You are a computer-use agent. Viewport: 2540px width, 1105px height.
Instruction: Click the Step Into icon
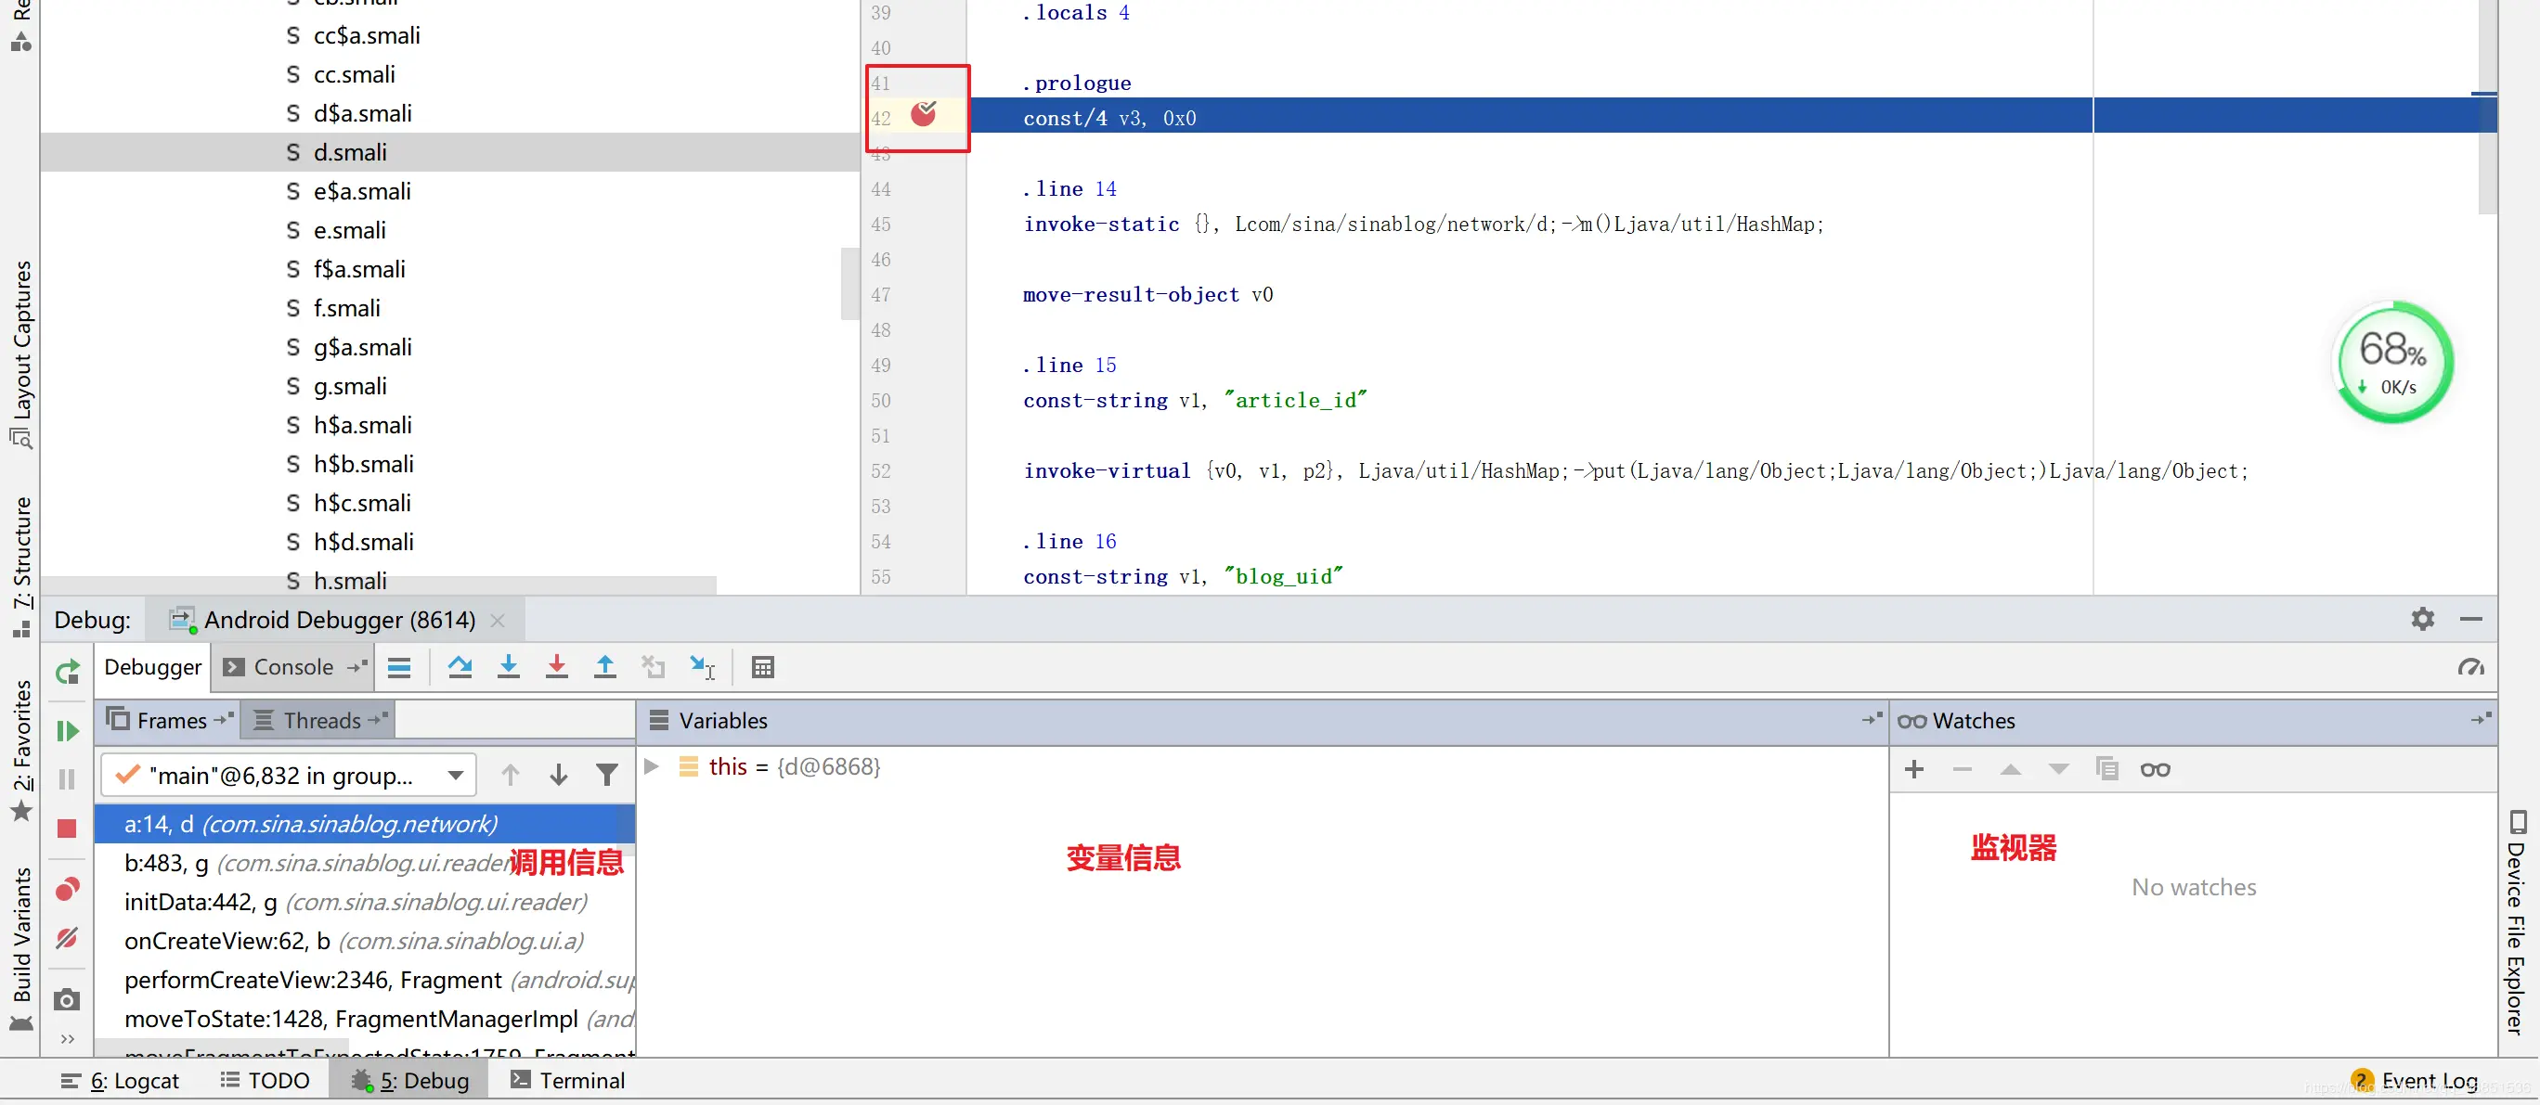point(508,667)
